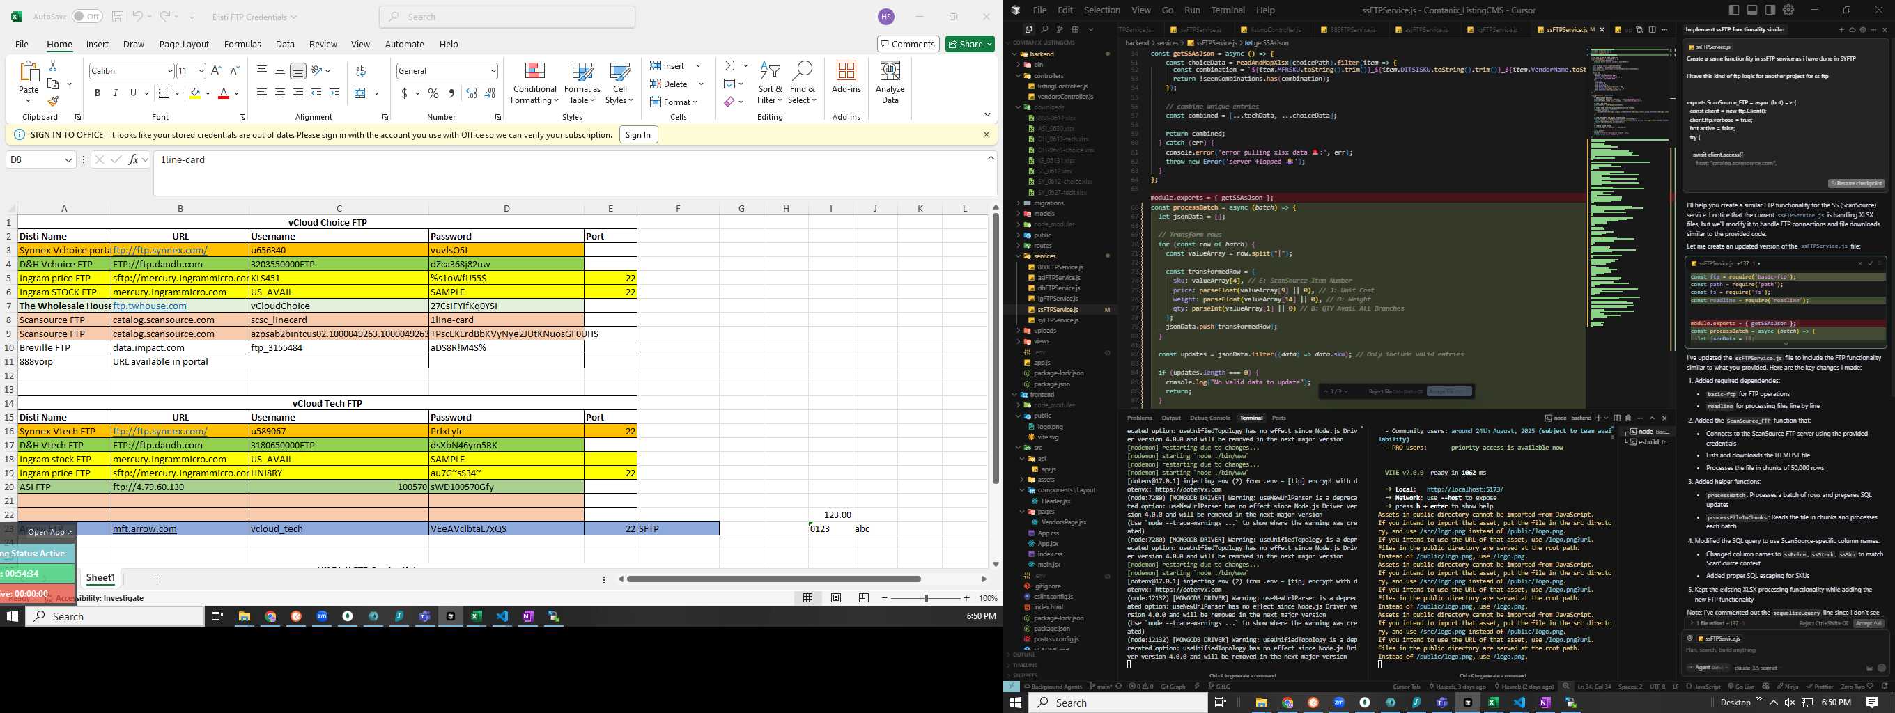1895x713 pixels.
Task: Open the Terminal menu in Cursor
Action: tap(1228, 10)
